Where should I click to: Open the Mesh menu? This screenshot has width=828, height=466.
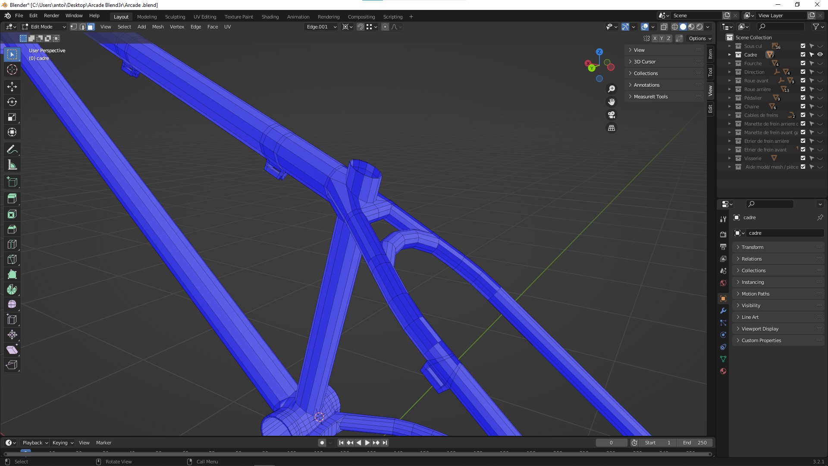(x=158, y=27)
